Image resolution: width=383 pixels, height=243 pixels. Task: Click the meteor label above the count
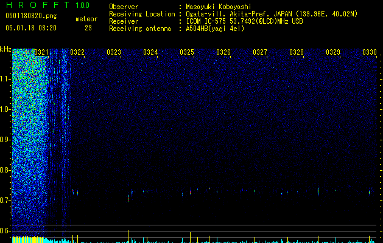point(86,19)
